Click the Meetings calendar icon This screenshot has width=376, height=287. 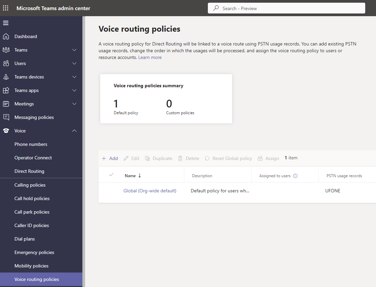point(6,104)
